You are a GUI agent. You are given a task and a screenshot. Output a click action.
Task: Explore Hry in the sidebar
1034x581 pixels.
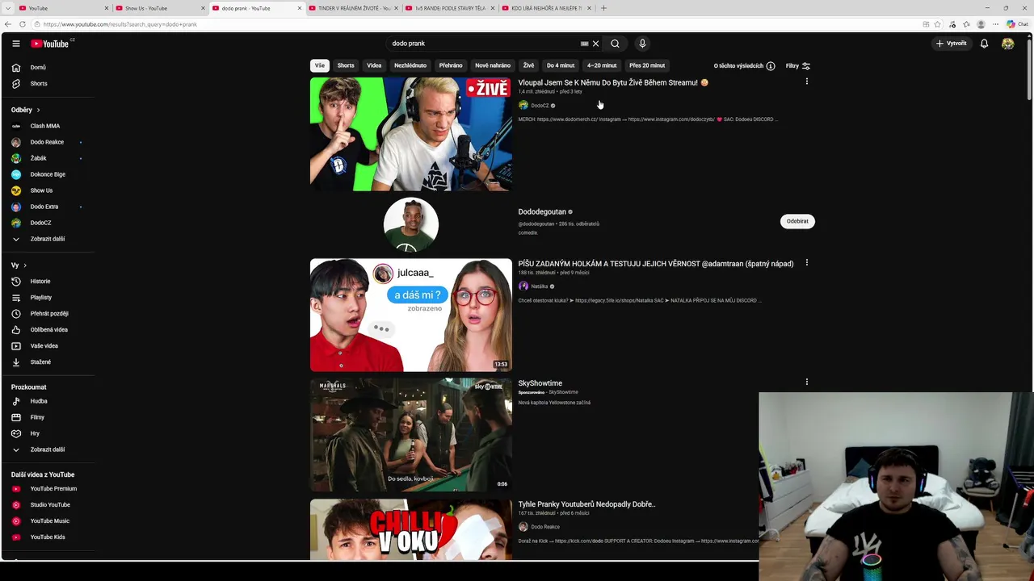point(35,433)
